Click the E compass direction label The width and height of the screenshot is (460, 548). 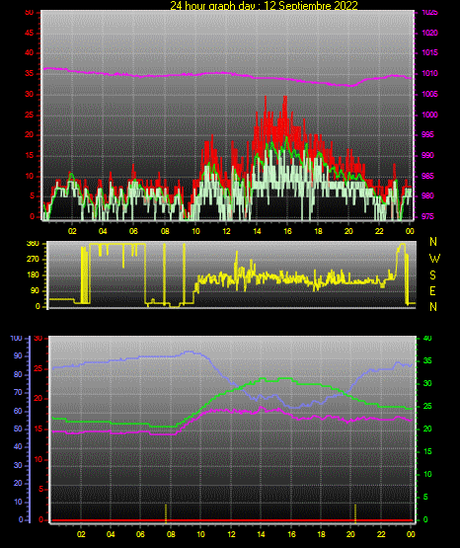pyautogui.click(x=432, y=291)
